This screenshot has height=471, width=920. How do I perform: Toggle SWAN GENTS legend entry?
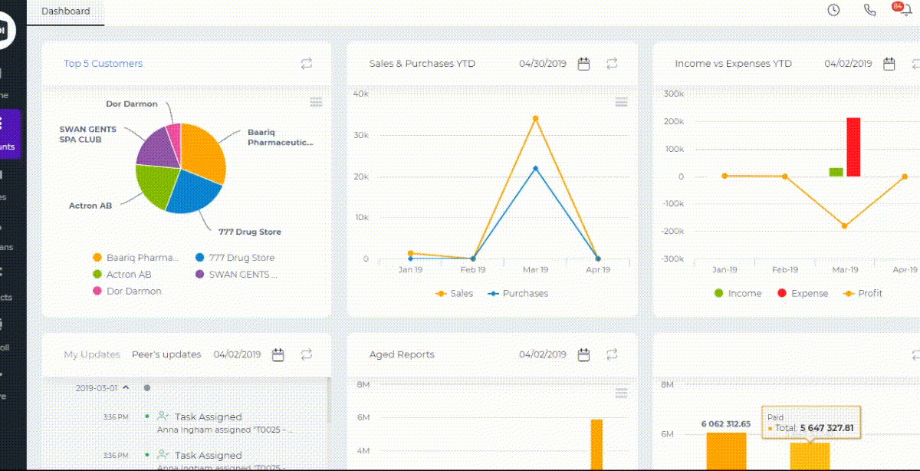(x=236, y=275)
